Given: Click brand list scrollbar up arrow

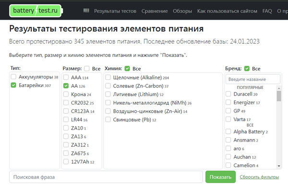Looking at the screenshot, I should pyautogui.click(x=279, y=88).
